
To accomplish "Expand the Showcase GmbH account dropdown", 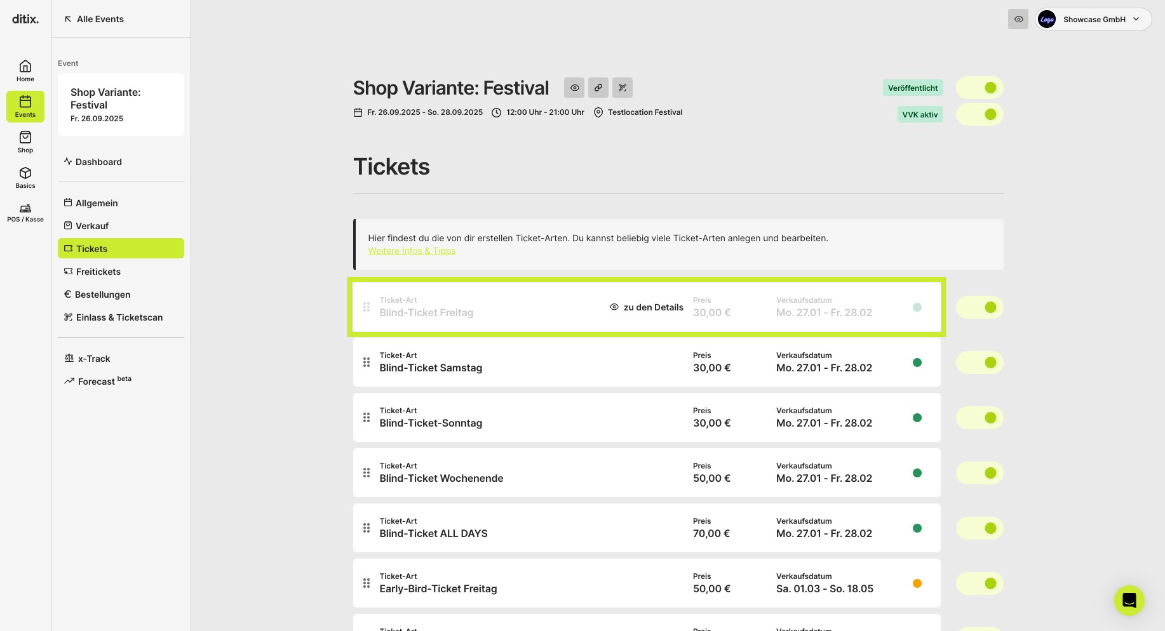I will click(1093, 19).
